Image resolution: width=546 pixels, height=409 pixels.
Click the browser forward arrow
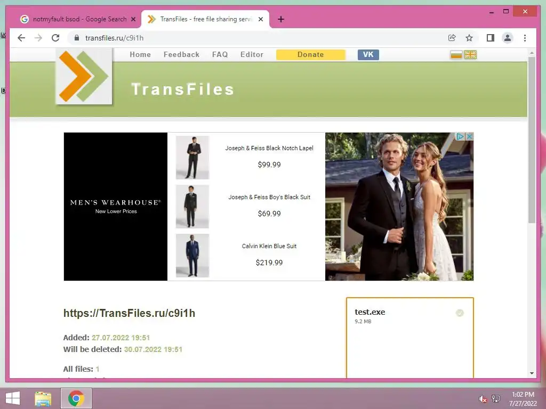38,38
